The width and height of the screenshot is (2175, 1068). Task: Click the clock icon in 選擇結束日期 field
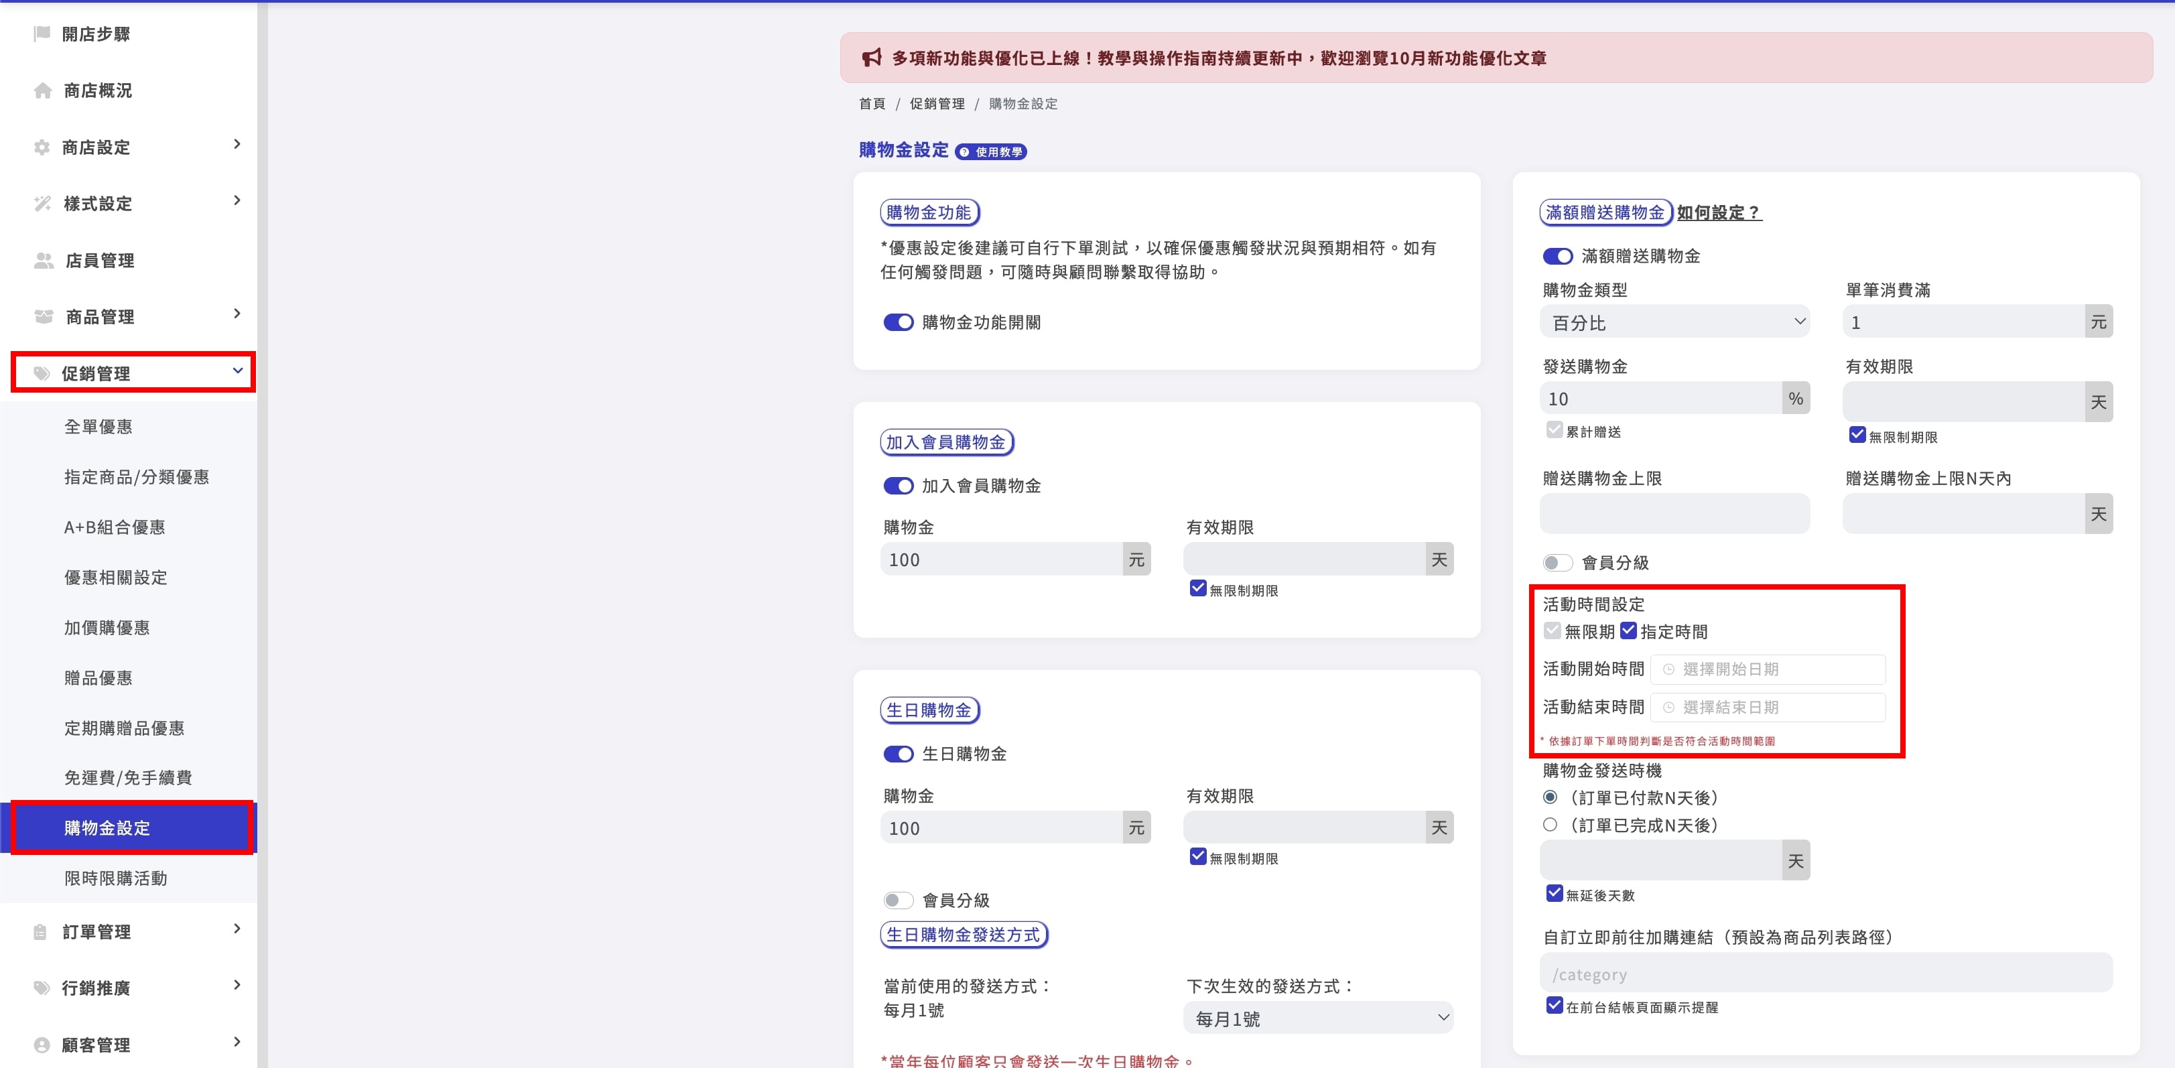[1668, 708]
